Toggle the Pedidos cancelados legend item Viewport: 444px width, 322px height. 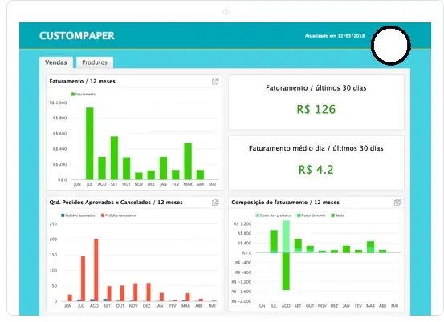coord(119,215)
